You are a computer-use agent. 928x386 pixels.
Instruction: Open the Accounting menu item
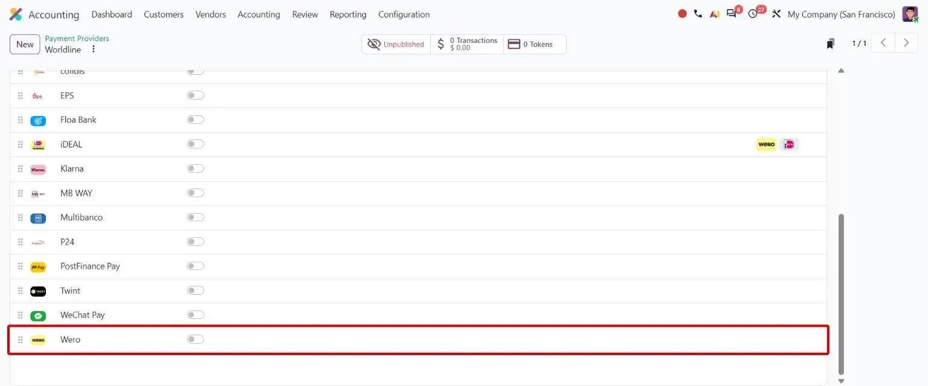click(259, 14)
